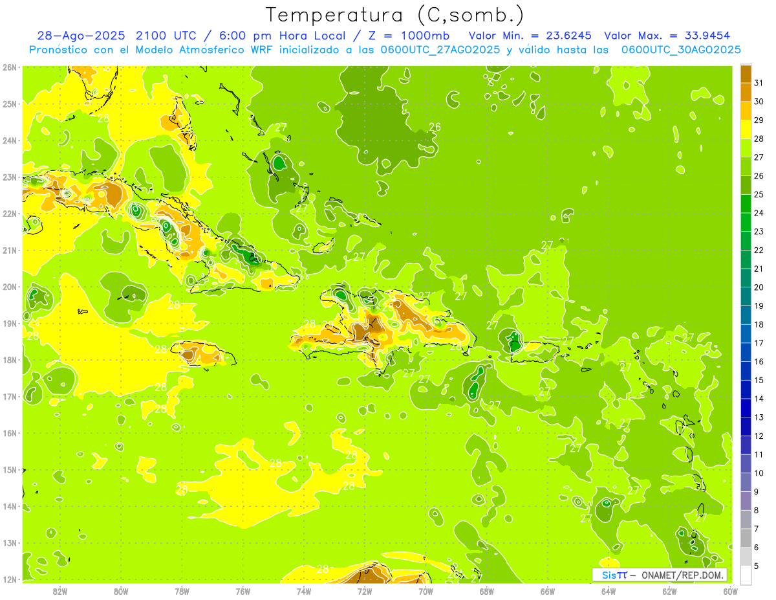Click the '14N' latitude axis label
The height and width of the screenshot is (600, 776).
(x=10, y=506)
